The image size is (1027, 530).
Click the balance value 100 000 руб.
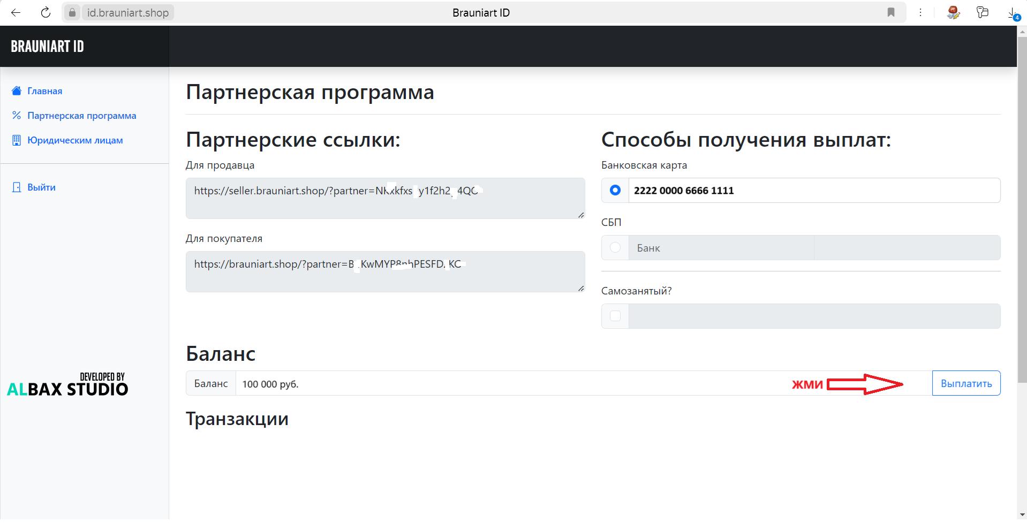coord(270,384)
